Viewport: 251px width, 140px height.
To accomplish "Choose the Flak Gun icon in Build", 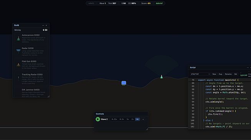I will point(18,65).
